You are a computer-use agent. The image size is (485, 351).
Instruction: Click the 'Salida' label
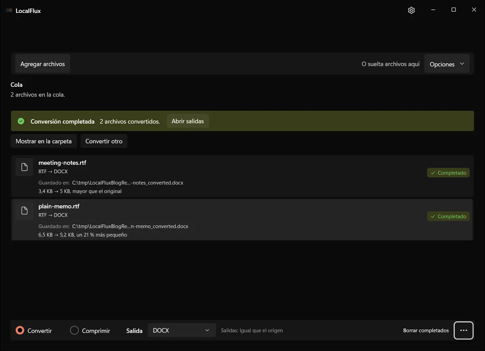click(x=135, y=331)
